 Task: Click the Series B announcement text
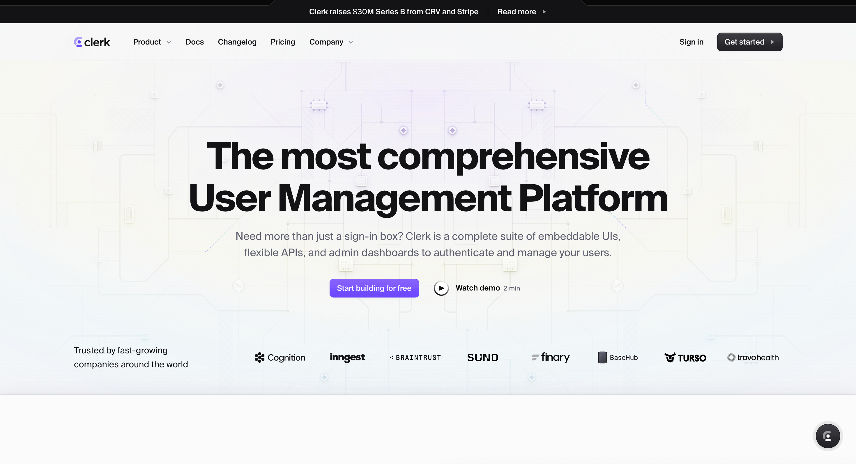393,12
